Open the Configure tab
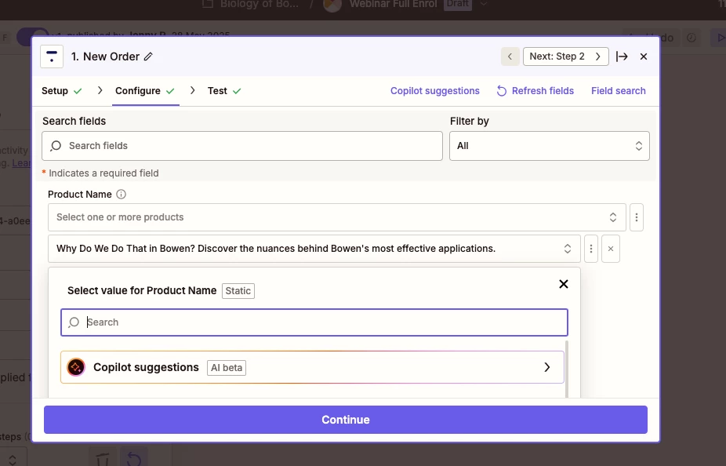Viewport: 726px width, 466px height. 145,91
